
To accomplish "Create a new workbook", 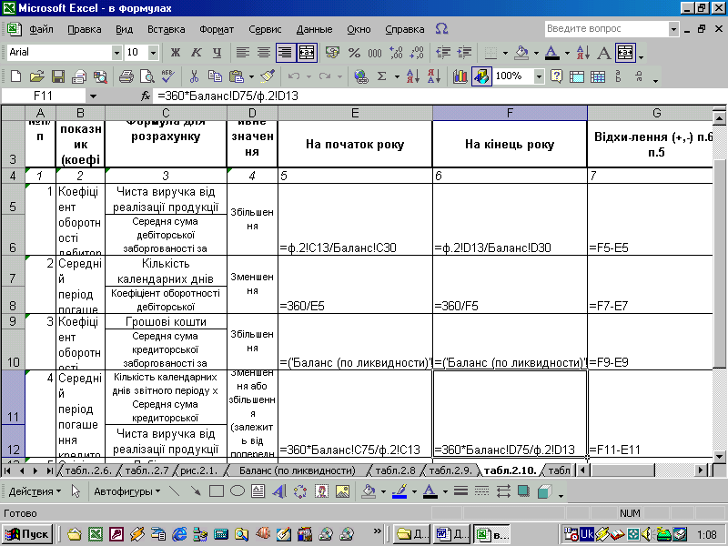I will pos(15,76).
